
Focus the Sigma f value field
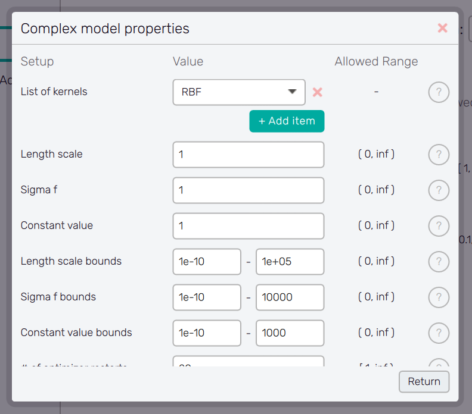point(249,190)
